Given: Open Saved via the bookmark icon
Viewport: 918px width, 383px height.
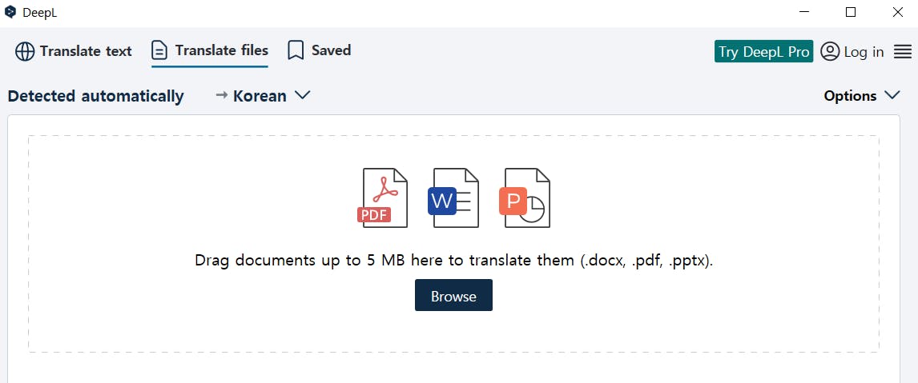Looking at the screenshot, I should (x=296, y=51).
